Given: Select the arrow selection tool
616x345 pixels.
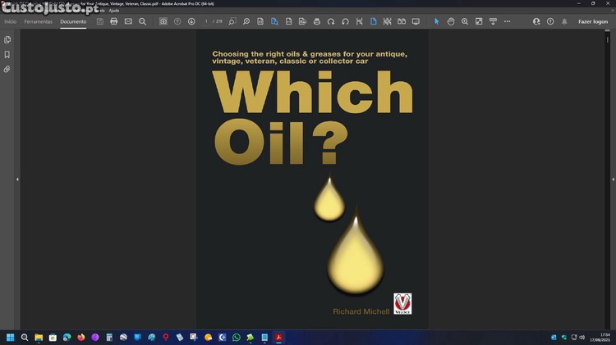Looking at the screenshot, I should click(436, 21).
